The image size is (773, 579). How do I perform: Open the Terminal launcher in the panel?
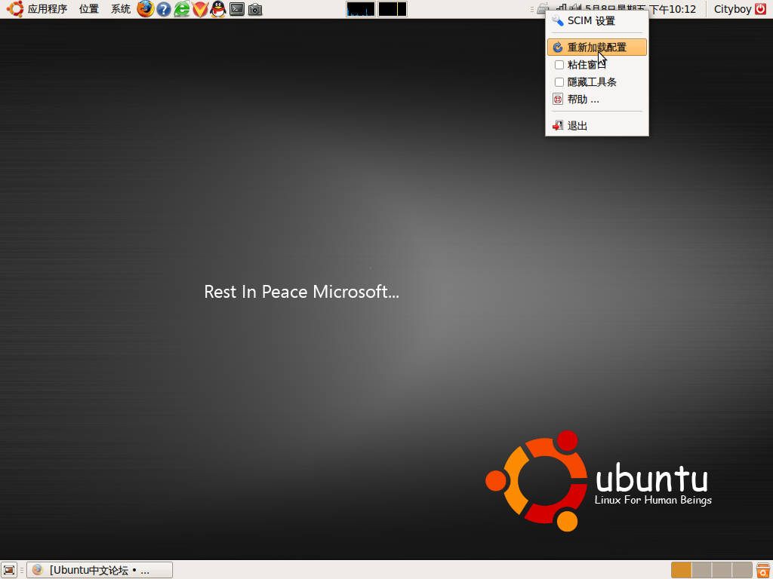(237, 9)
